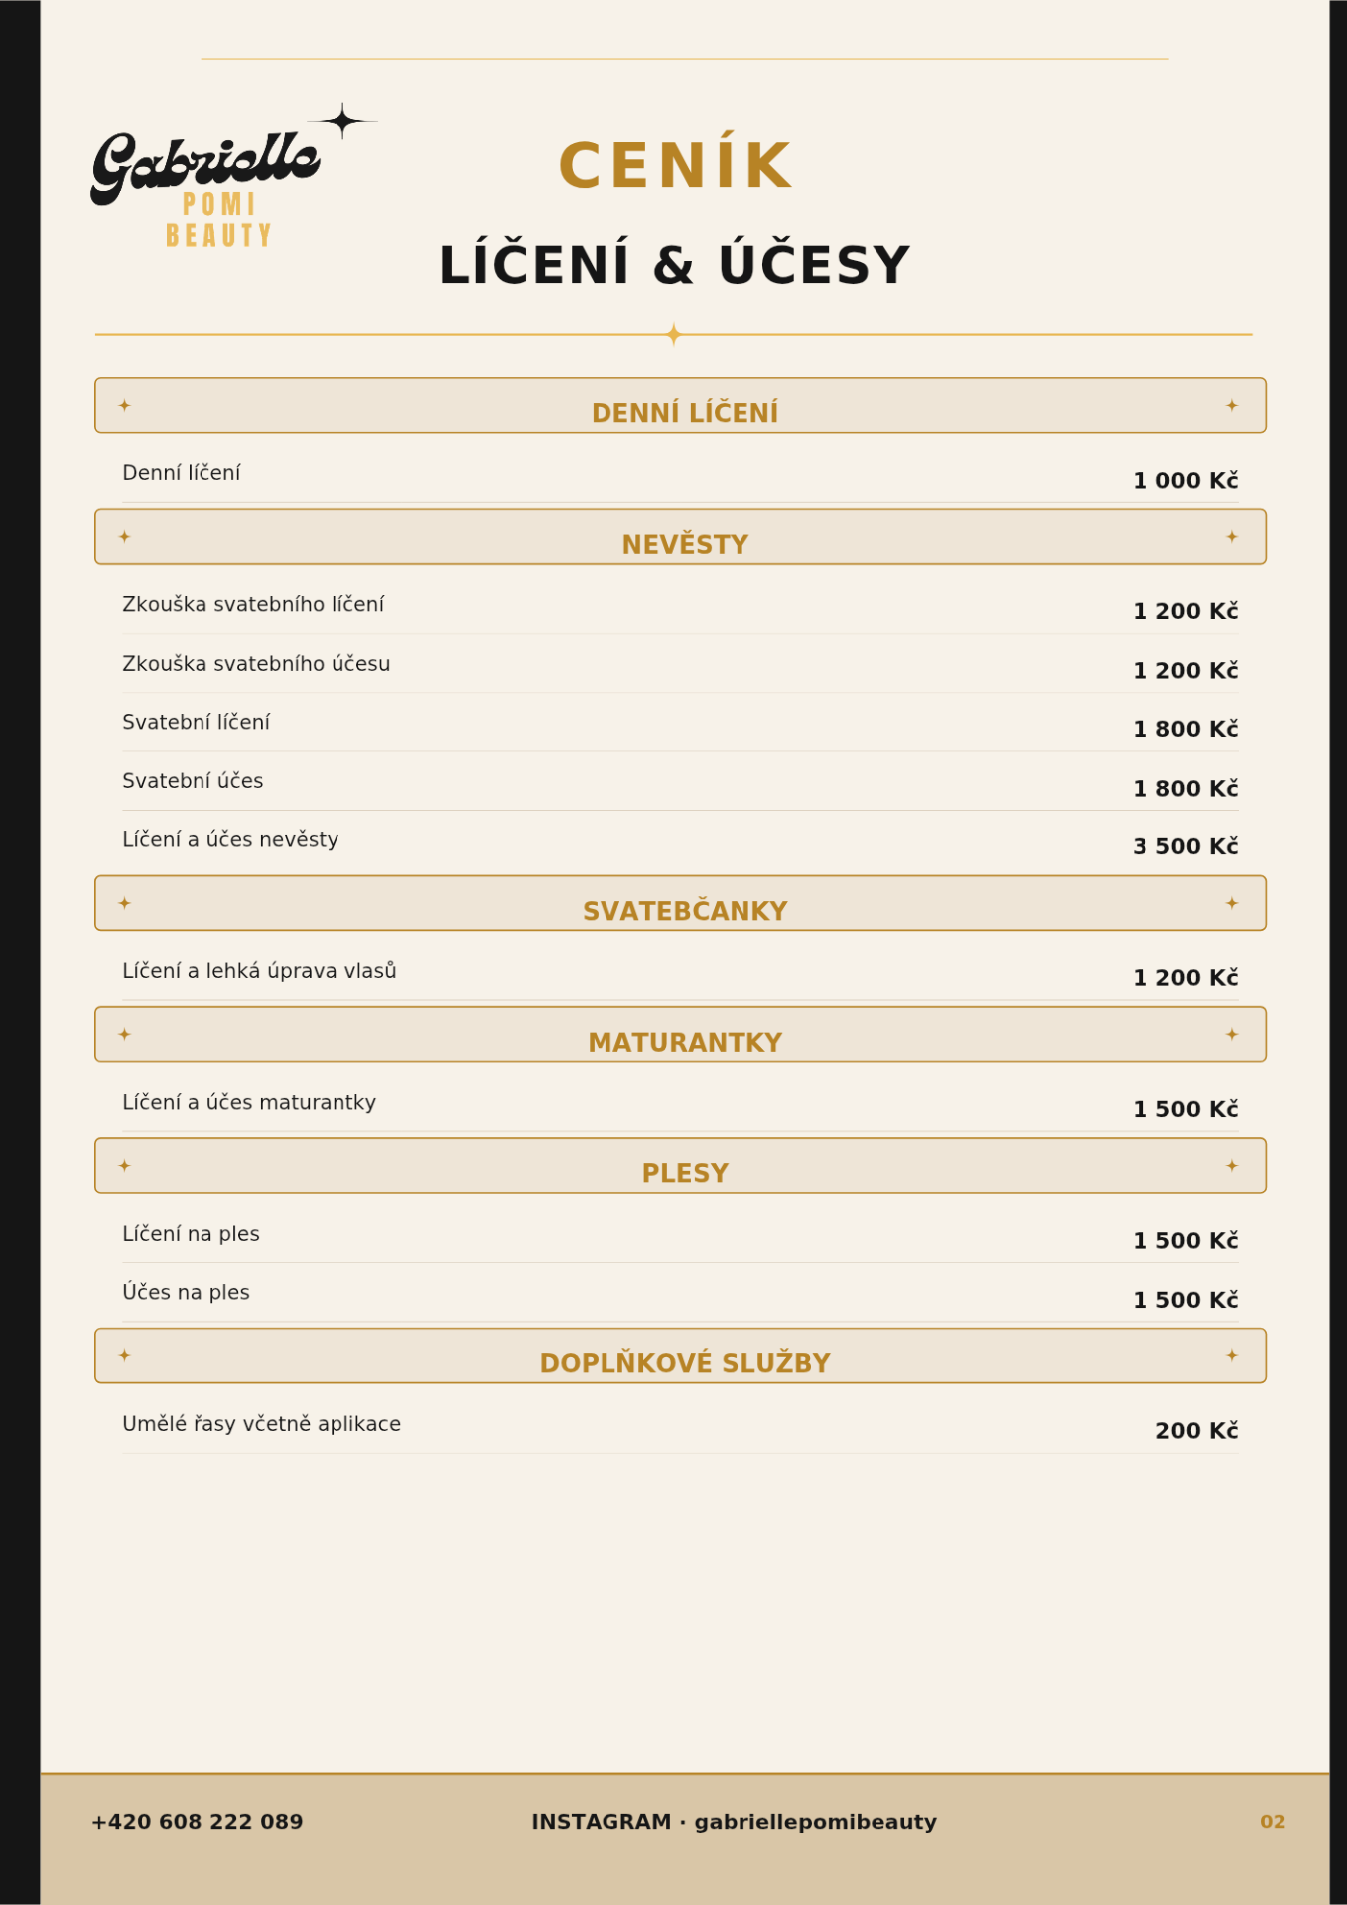Select the PLESY section heading
This screenshot has height=1905, width=1347.
click(685, 1173)
